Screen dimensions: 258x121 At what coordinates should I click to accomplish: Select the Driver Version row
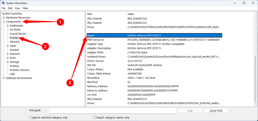154,61
